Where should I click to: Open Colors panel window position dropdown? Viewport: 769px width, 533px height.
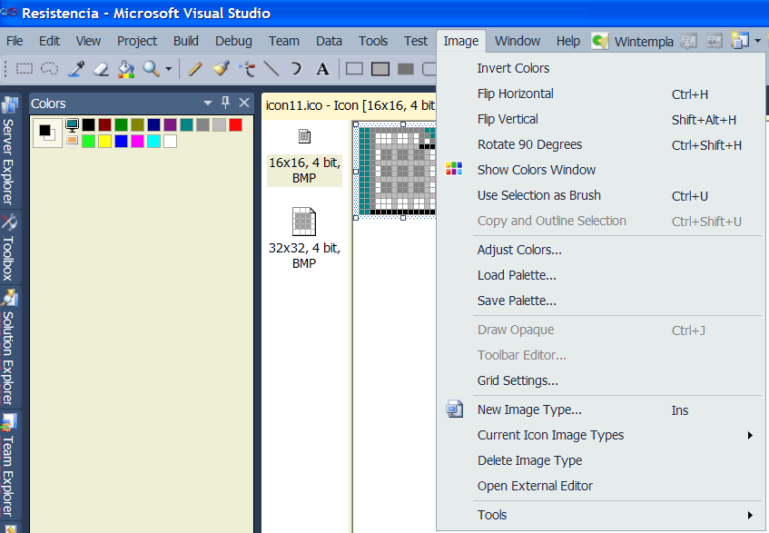click(x=208, y=103)
